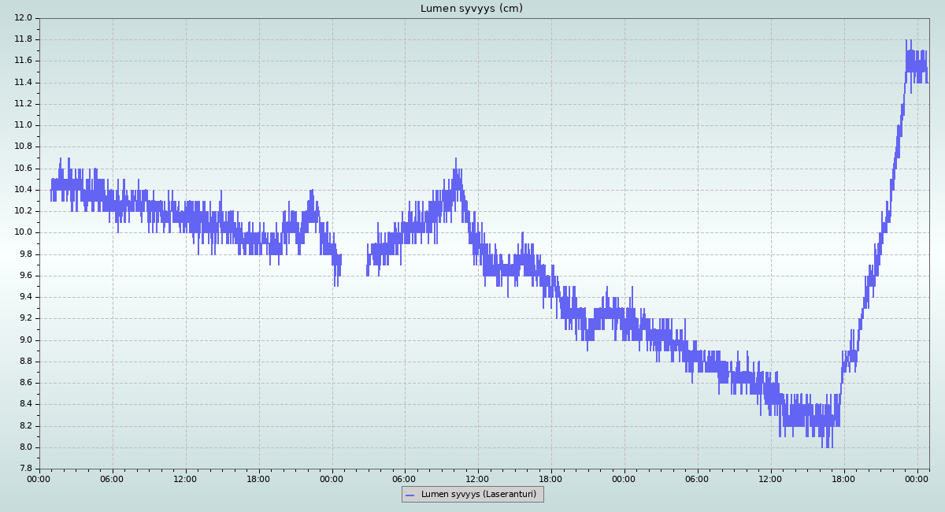Click the rightmost 00:00 time axis label
Viewport: 945px width, 512px height.
click(x=917, y=478)
